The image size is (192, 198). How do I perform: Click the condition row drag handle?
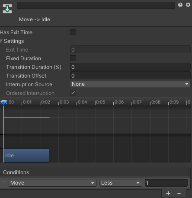click(4, 183)
